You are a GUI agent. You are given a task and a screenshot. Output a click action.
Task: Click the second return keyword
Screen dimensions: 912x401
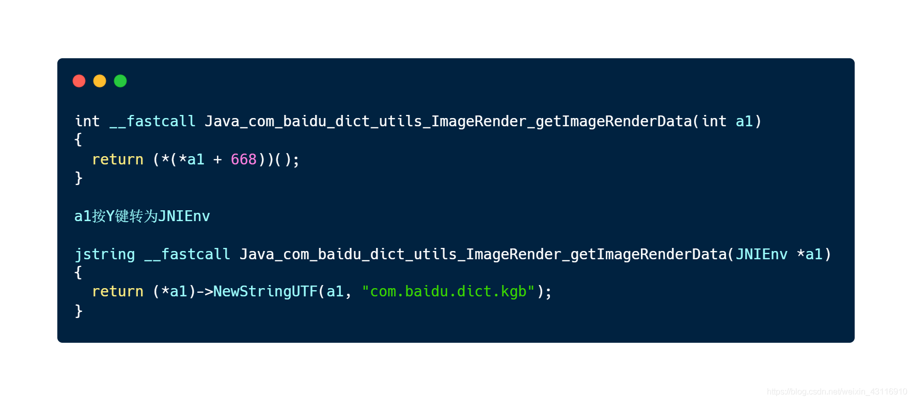click(118, 291)
